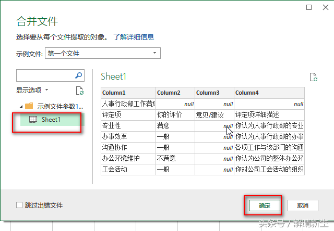Viewport: 334px width, 231px height.
Task: Click the 确定 button
Action: point(265,206)
